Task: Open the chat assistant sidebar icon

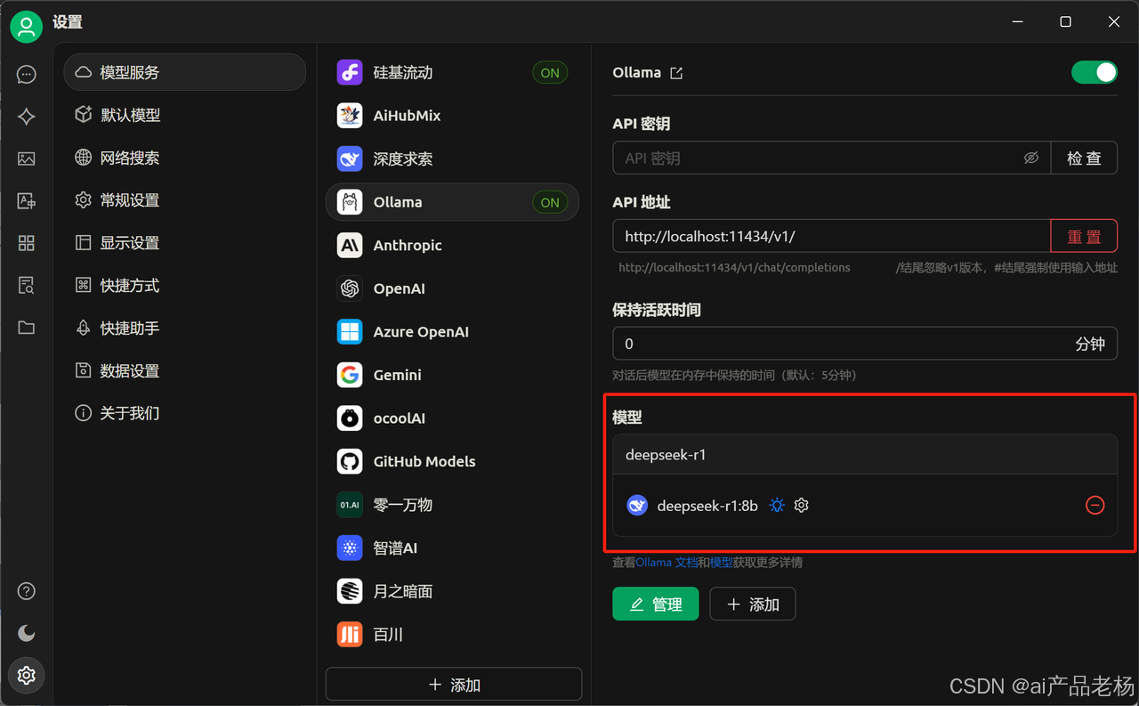Action: point(27,75)
